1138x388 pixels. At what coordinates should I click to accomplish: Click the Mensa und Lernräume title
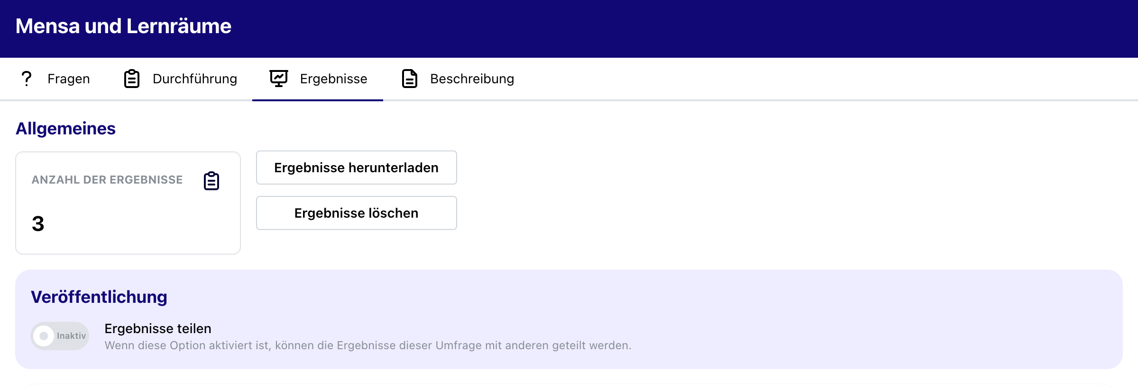pos(123,26)
